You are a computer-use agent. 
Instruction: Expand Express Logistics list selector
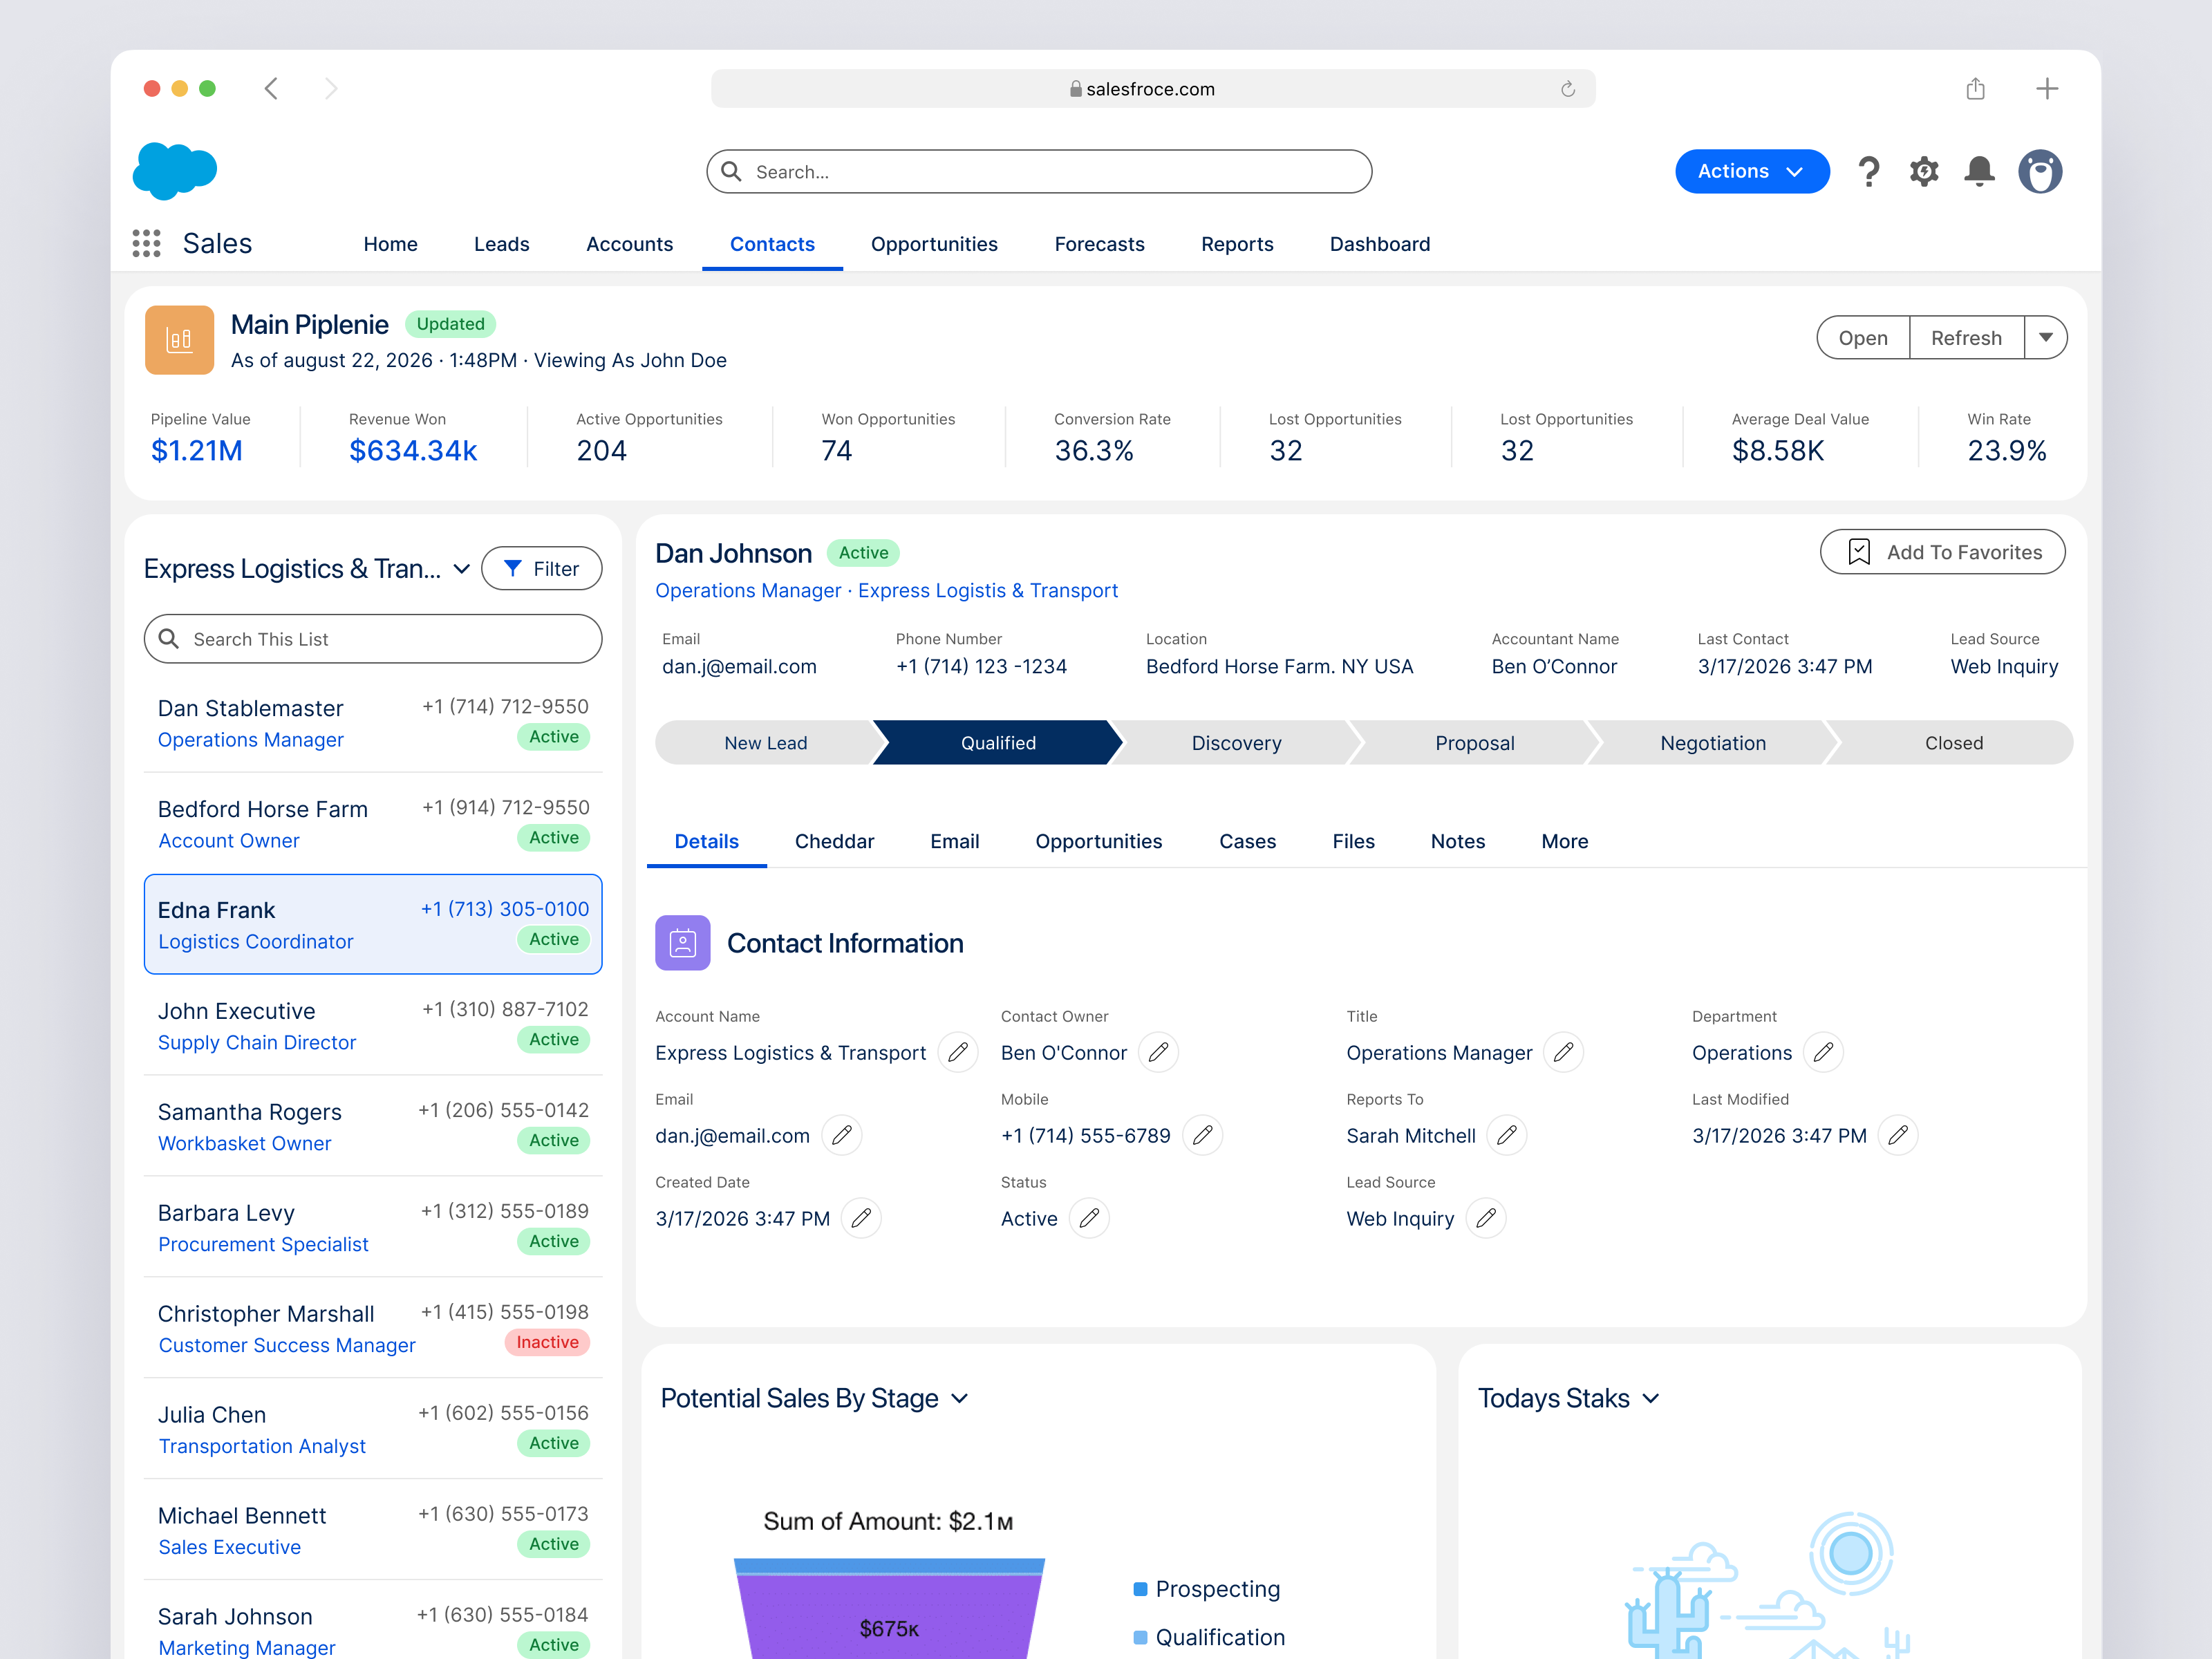[x=461, y=569]
